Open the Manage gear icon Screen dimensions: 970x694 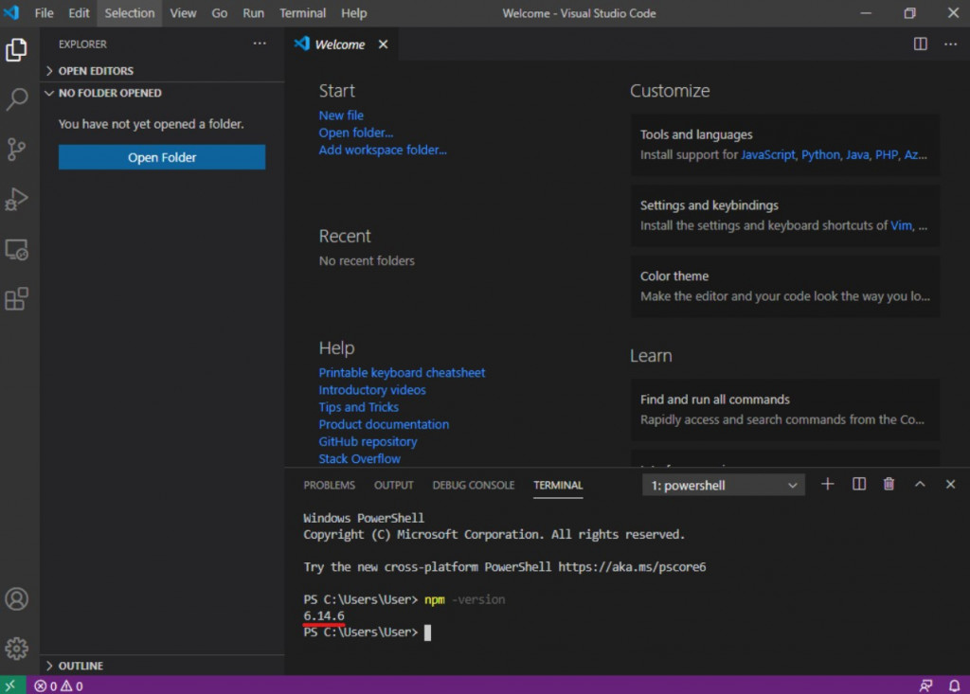pos(17,649)
